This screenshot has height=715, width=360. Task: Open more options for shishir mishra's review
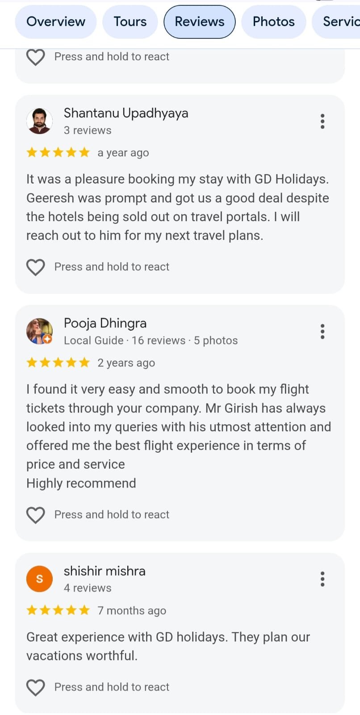(322, 579)
